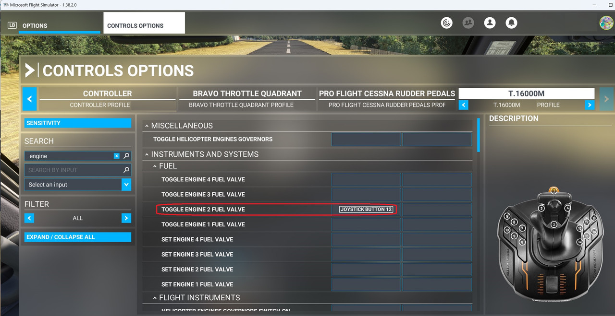Click first binding slot for Set Engine 4 Fuel Valve
Screen dimensions: 615x316
(x=366, y=239)
